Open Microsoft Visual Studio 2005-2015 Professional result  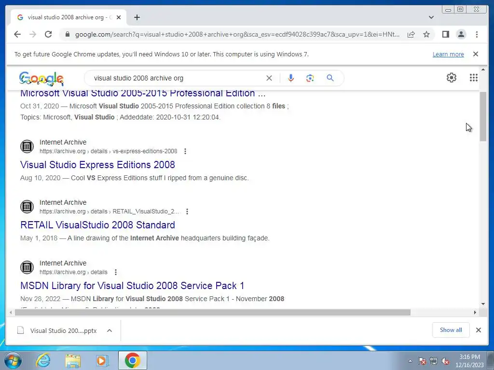pyautogui.click(x=143, y=93)
